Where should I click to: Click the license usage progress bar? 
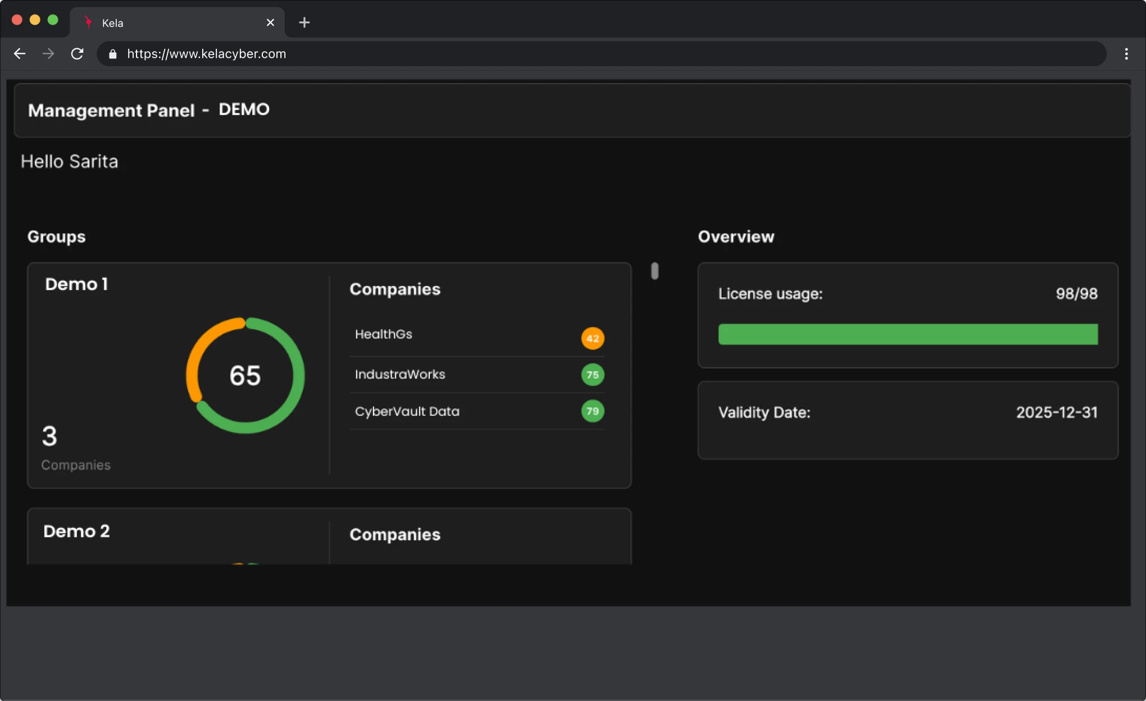[908, 334]
